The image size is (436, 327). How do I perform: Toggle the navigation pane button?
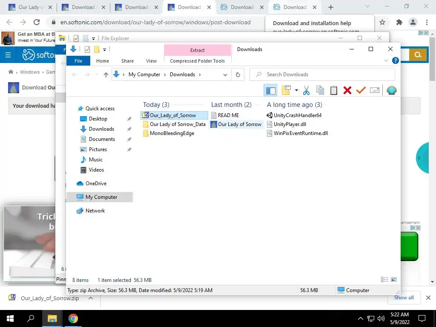coord(270,90)
